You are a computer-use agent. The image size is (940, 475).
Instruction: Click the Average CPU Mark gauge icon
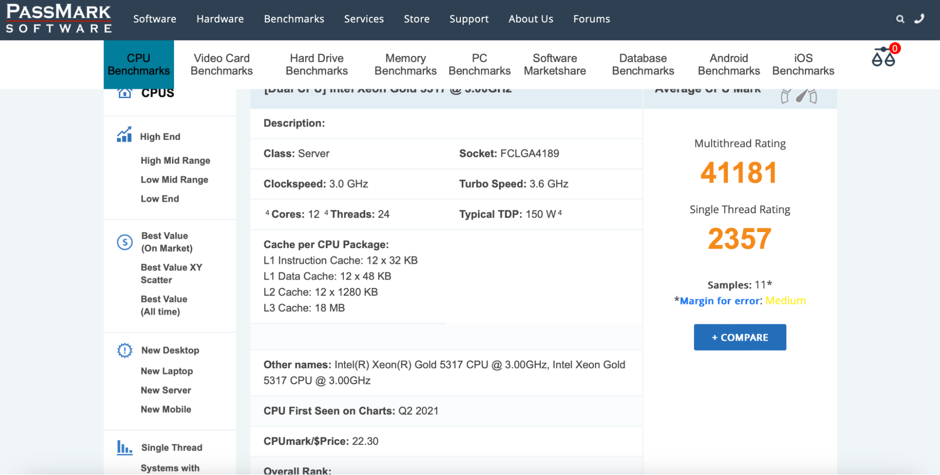pyautogui.click(x=799, y=96)
